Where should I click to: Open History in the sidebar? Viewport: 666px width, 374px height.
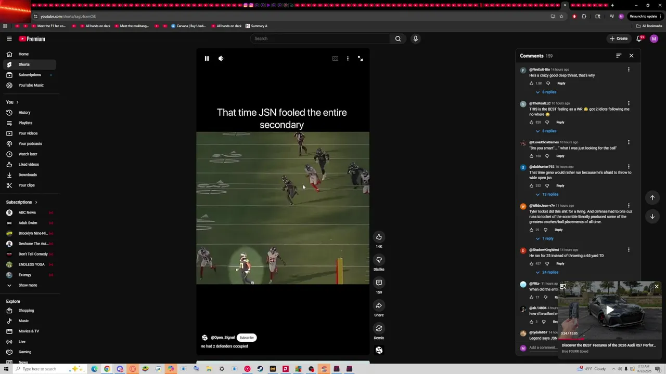(x=29, y=113)
